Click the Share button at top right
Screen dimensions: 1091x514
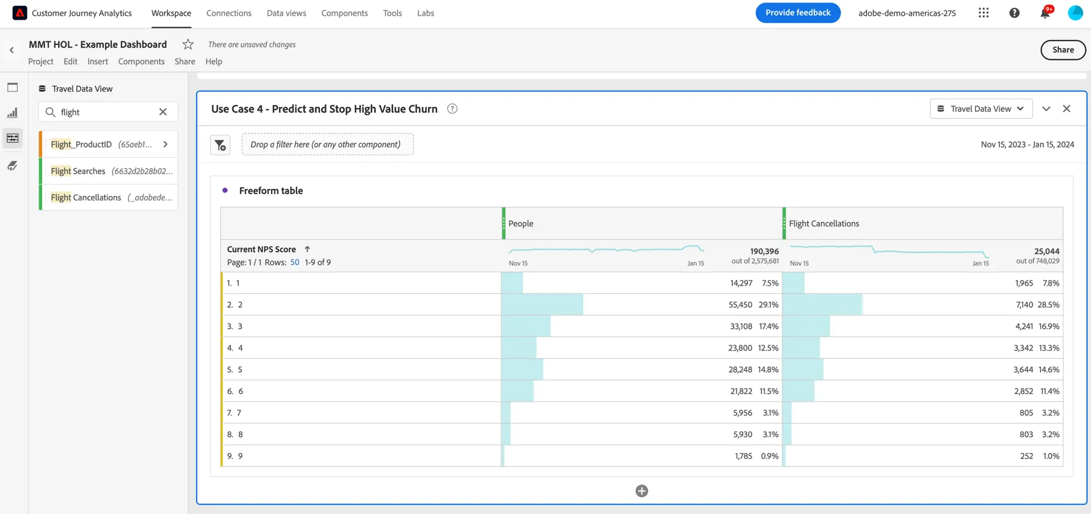1063,50
